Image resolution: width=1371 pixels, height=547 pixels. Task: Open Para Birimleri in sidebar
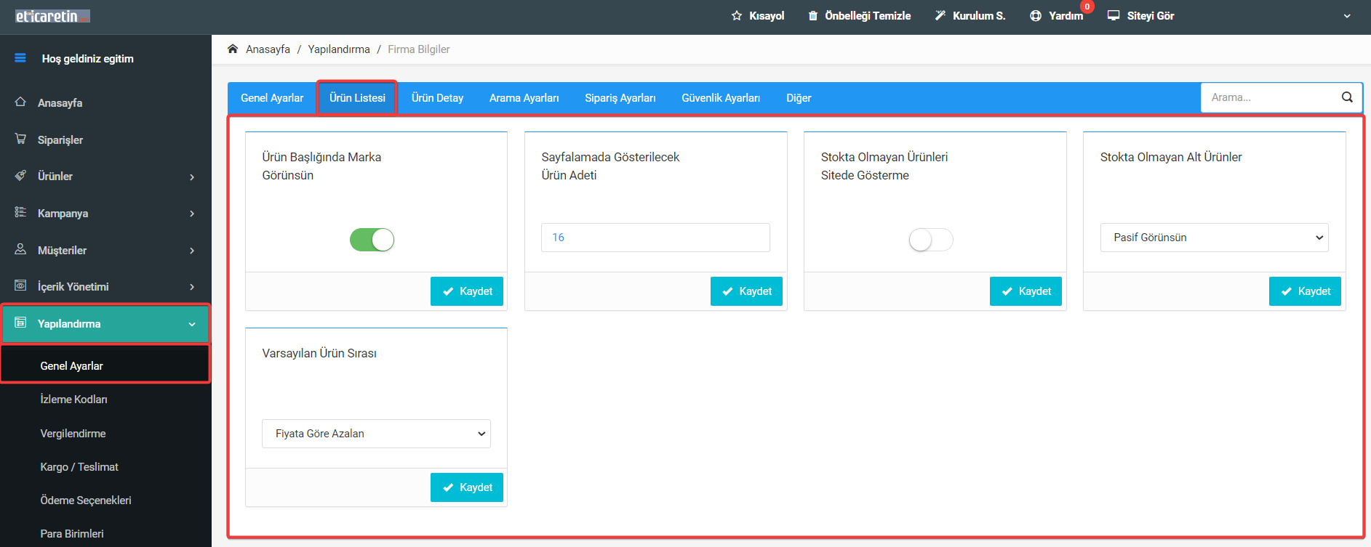click(x=72, y=534)
